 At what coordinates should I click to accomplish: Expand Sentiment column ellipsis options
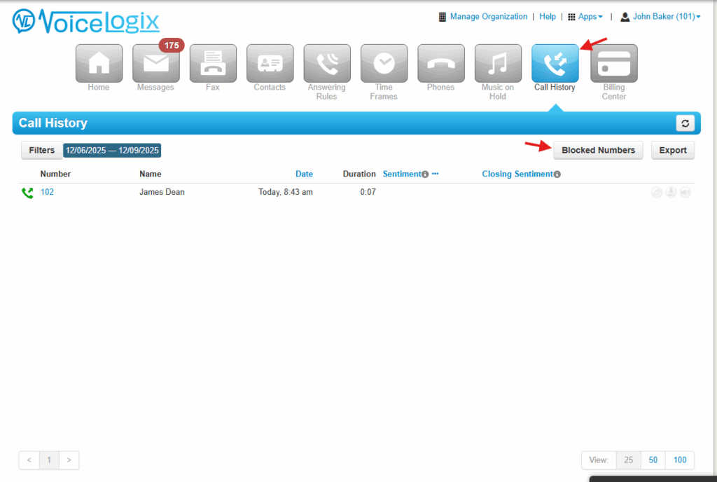pos(435,174)
